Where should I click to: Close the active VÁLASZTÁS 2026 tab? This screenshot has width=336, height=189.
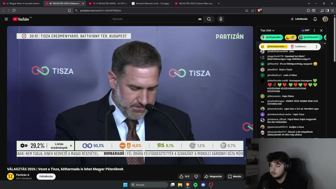point(83,3)
